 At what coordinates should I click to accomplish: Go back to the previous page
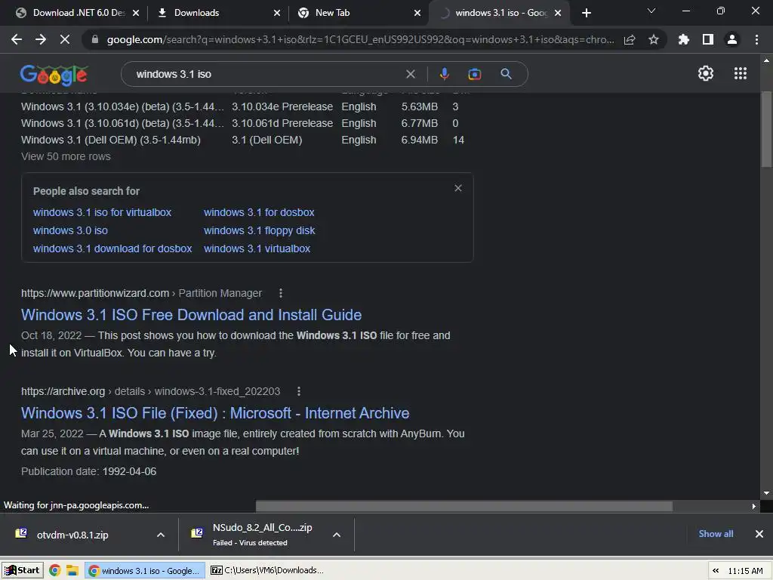point(17,39)
